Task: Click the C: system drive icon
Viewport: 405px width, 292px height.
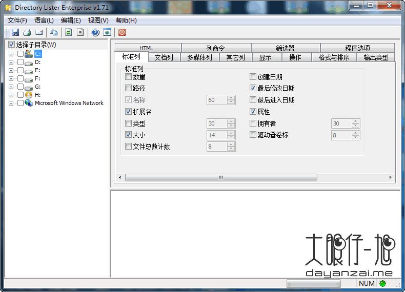Action: point(29,54)
